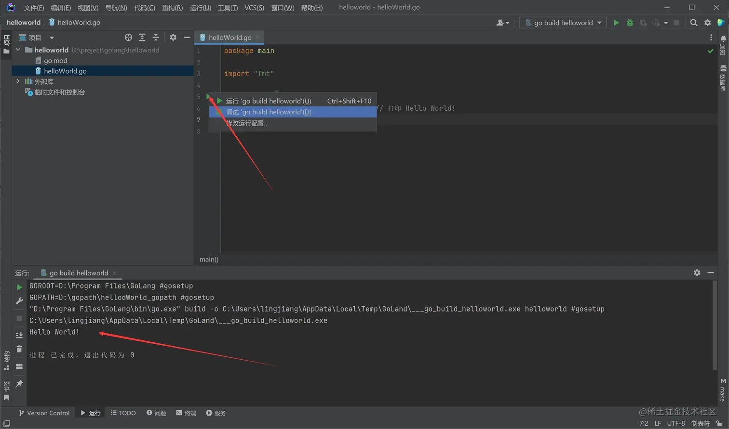Open make sidebar tool window
Screen dimensions: 729x429
coord(723,390)
